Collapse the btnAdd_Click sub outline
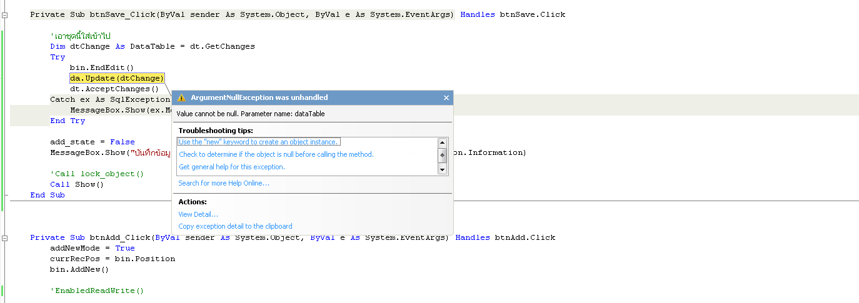The height and width of the screenshot is (303, 859). (4, 238)
